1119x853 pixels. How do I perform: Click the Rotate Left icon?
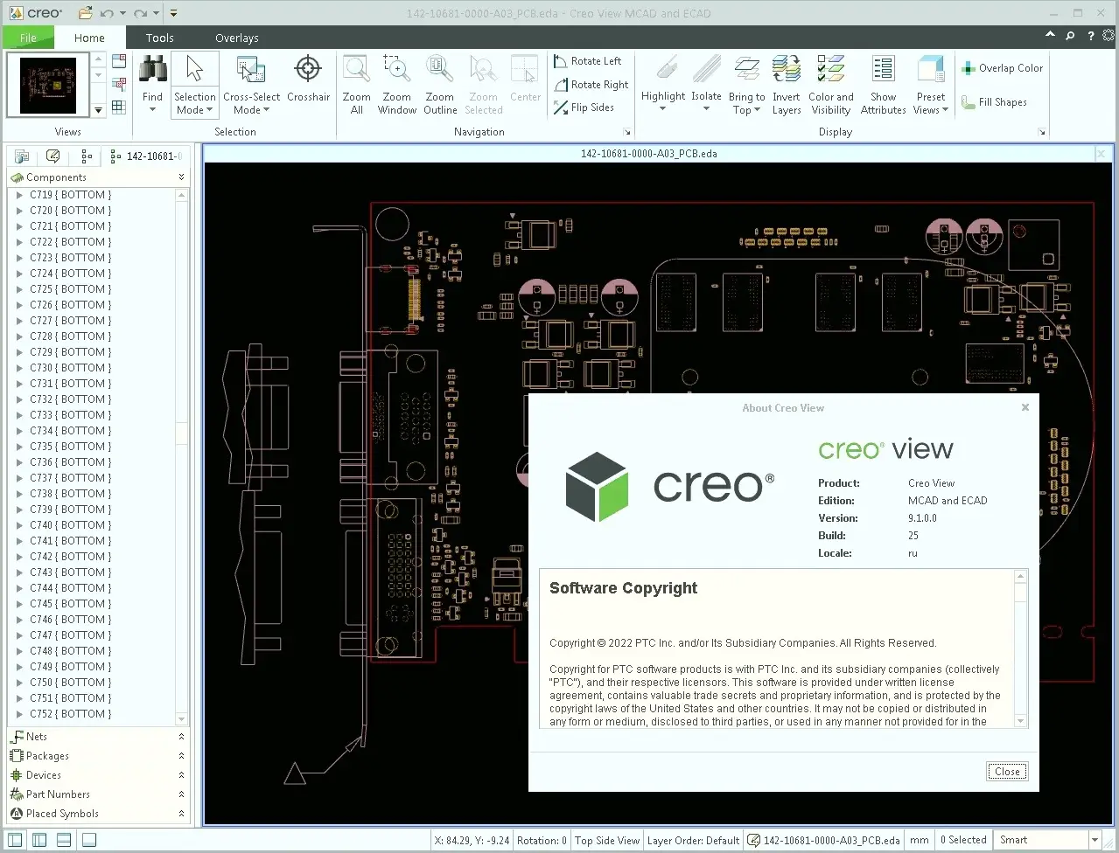point(561,61)
